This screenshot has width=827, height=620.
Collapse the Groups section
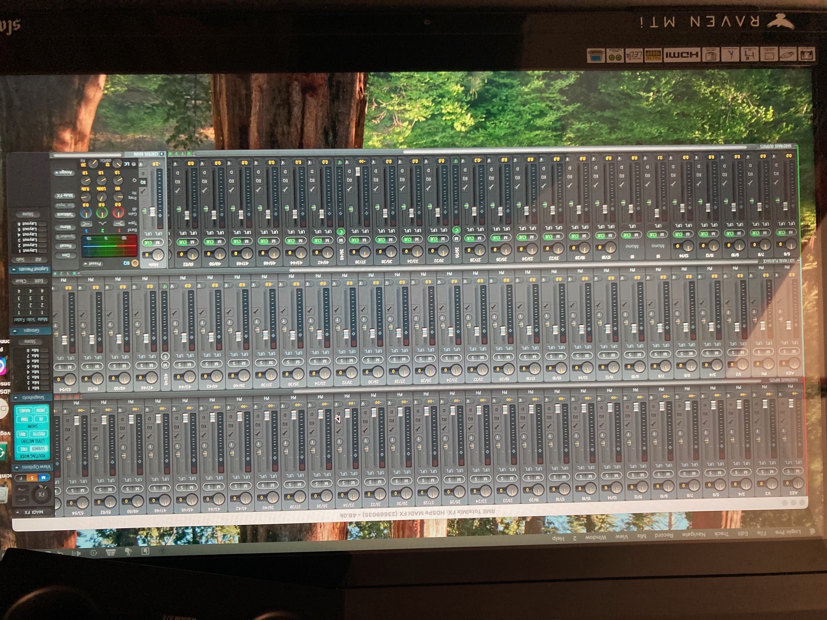14,331
